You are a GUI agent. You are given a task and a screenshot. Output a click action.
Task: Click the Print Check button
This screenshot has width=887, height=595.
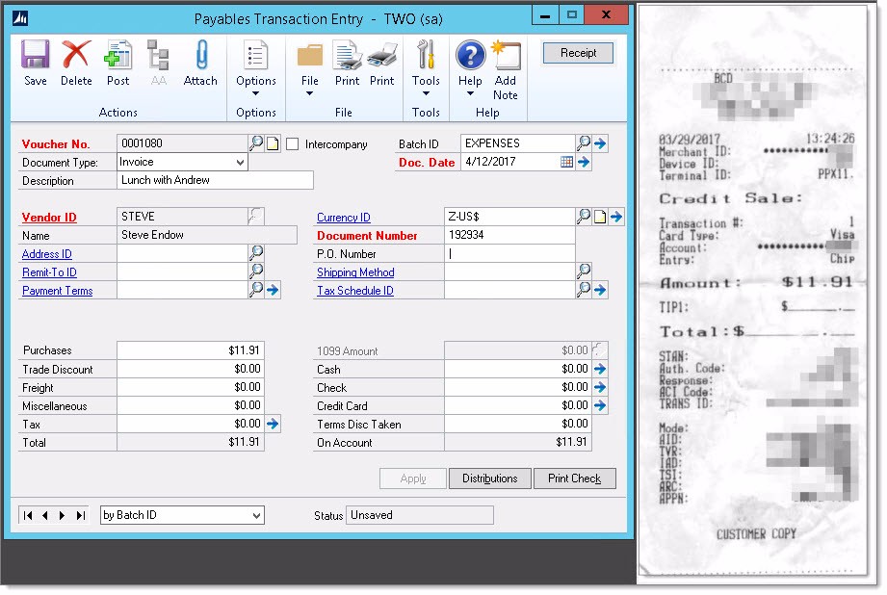574,479
